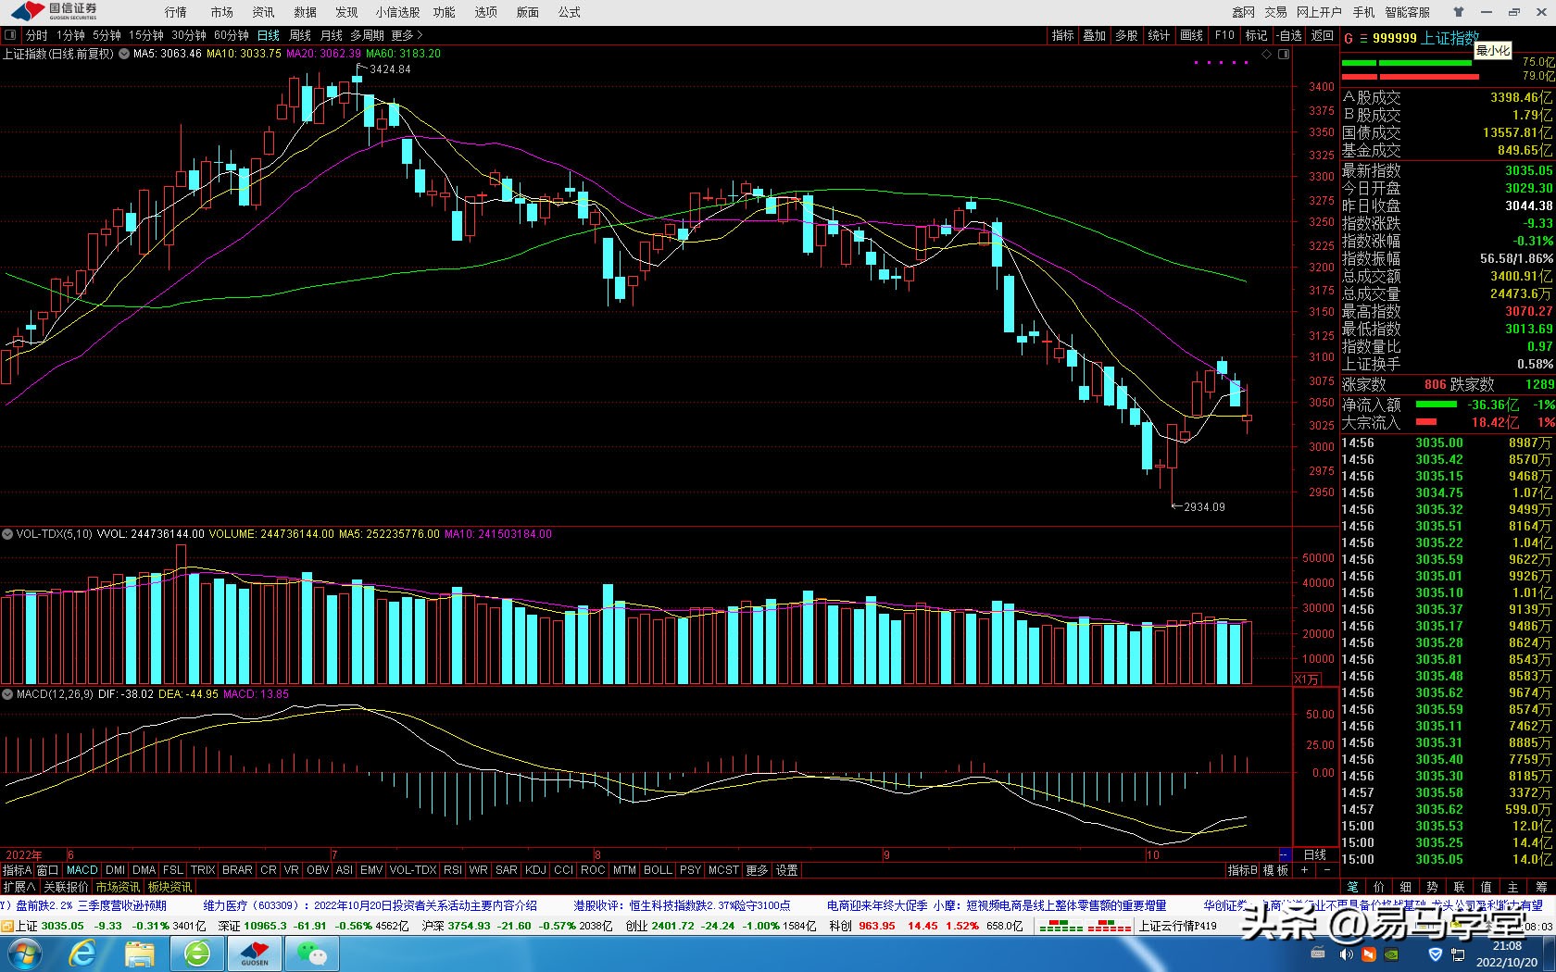
Task: Click the minus button next to 模板
Action: coord(1326,870)
